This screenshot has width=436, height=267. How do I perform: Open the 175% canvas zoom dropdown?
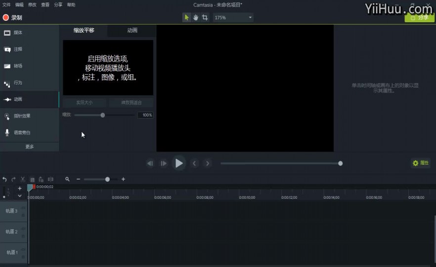tap(233, 17)
